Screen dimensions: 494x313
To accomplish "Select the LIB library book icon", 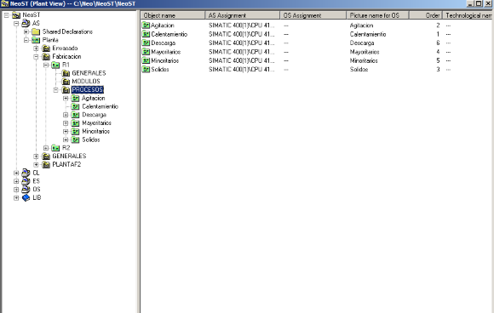I will tap(26, 197).
